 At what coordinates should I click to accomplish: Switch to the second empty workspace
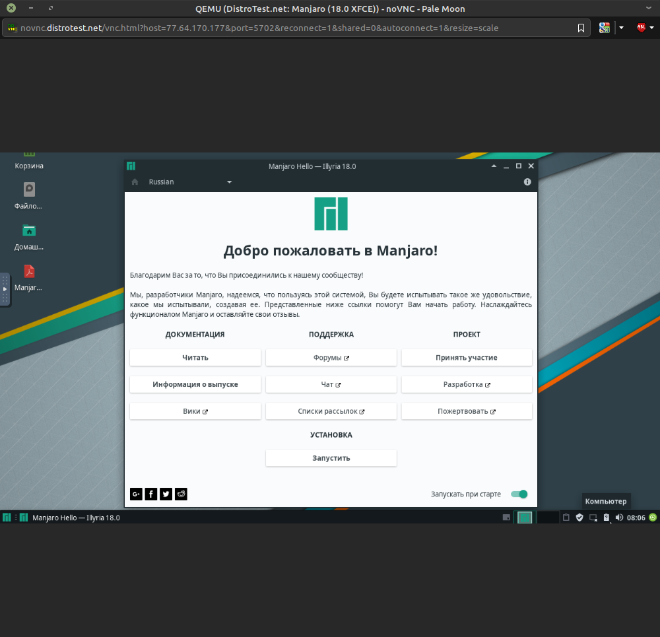point(548,518)
